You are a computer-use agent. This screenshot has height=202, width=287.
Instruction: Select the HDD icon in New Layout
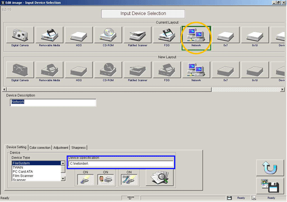tap(78, 72)
